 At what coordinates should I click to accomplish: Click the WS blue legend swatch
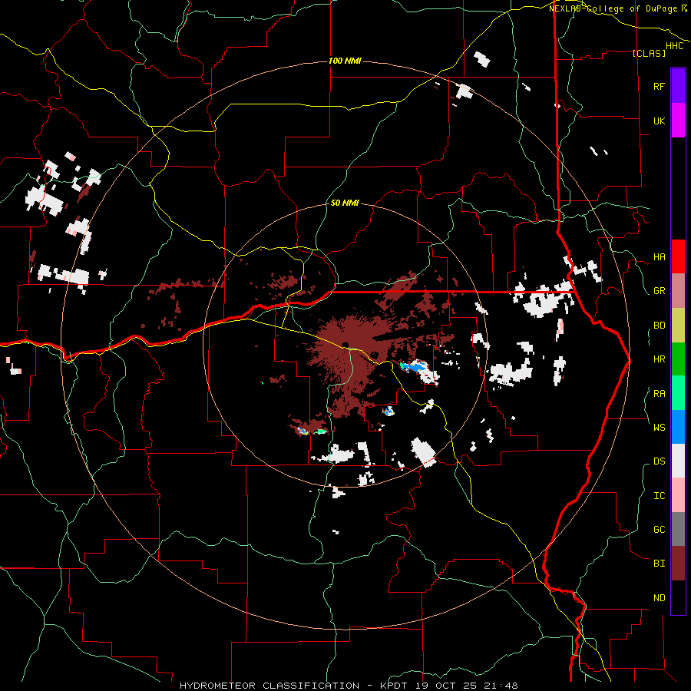(678, 427)
